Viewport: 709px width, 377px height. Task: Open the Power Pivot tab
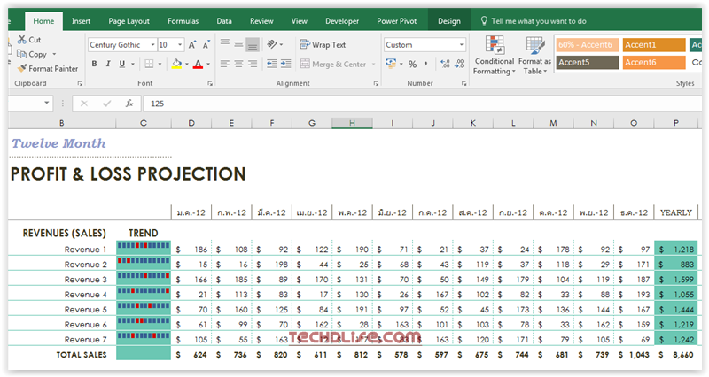pyautogui.click(x=396, y=21)
